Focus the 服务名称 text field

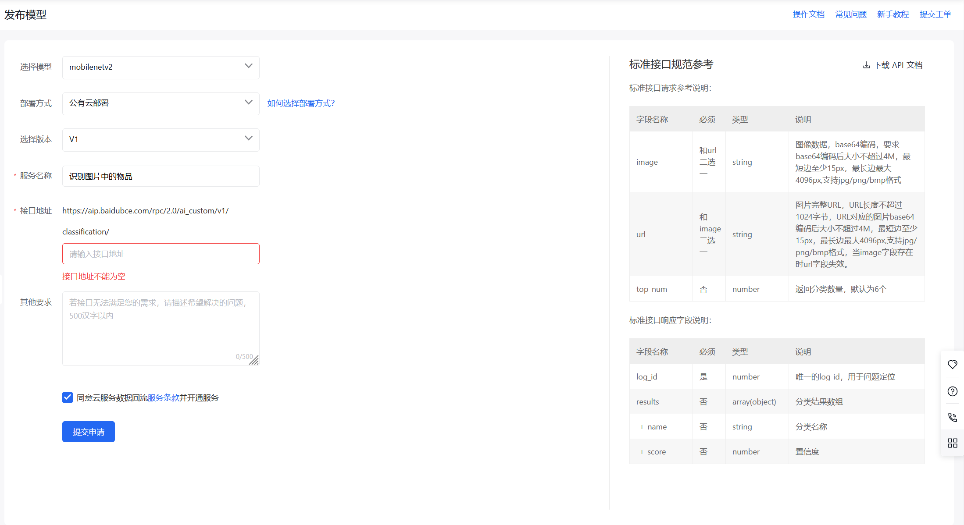161,176
